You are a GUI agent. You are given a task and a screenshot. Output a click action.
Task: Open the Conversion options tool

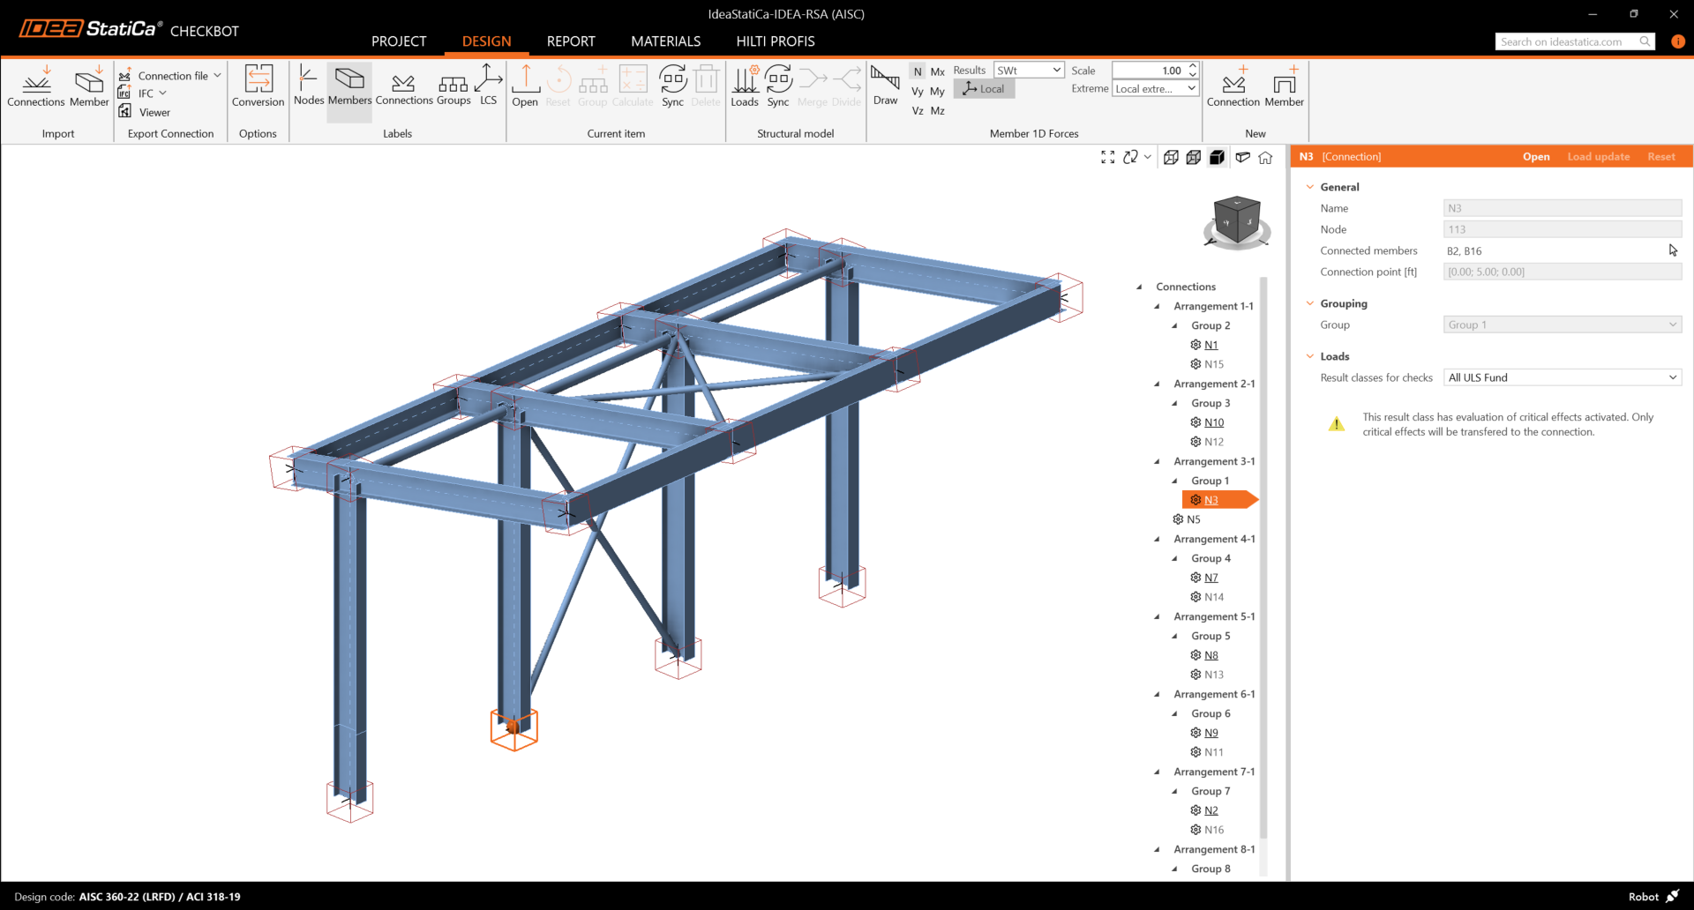click(x=258, y=87)
